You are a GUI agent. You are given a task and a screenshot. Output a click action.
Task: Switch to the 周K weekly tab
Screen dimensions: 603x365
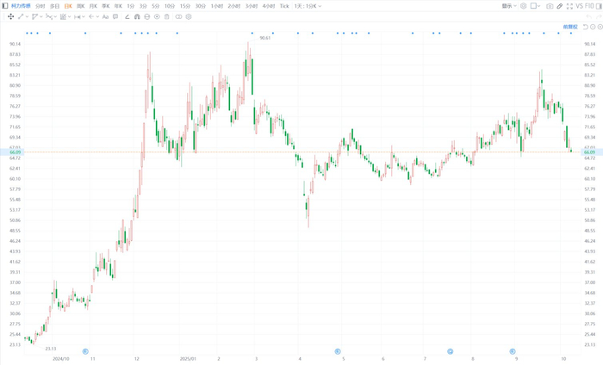coord(80,6)
